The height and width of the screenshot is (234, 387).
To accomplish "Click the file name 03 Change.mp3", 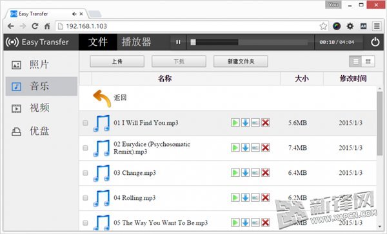I will click(135, 173).
